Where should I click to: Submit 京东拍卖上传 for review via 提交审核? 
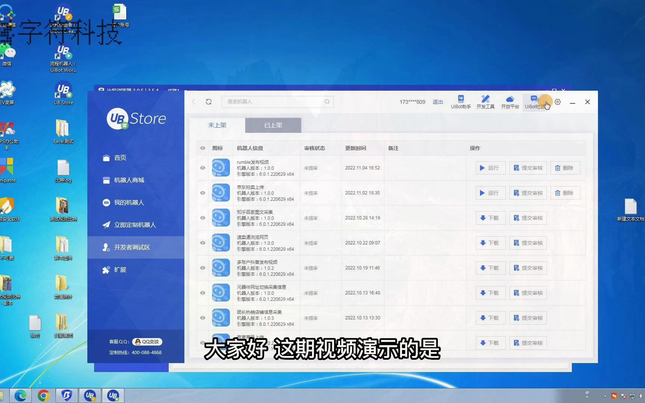[528, 193]
